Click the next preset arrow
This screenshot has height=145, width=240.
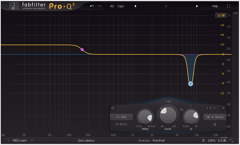tap(197, 6)
